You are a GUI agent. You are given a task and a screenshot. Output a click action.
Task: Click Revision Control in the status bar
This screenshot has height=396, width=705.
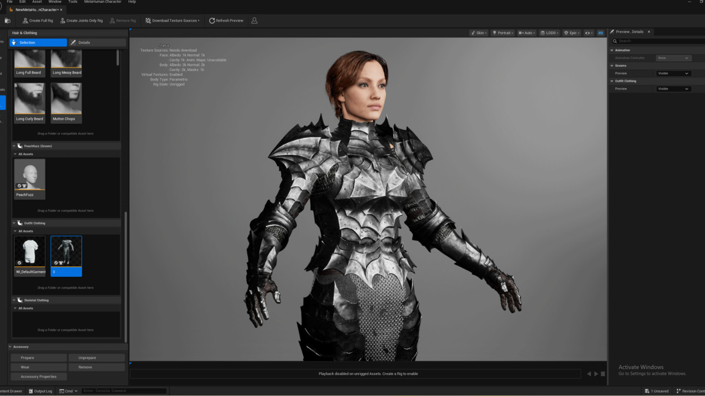690,391
